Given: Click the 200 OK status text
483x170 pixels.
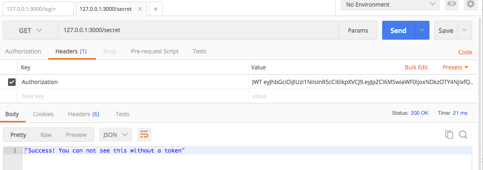Looking at the screenshot, I should (420, 113).
